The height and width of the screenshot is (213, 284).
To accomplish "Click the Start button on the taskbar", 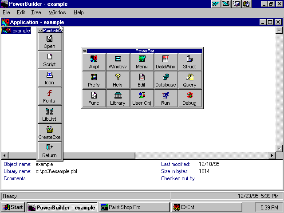I will coord(13,207).
